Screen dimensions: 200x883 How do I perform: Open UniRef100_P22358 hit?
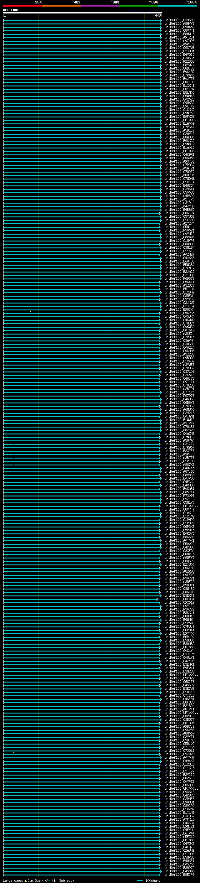pos(179,61)
